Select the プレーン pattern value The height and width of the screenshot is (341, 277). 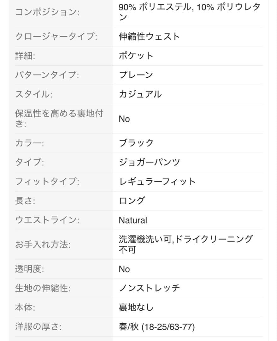(x=136, y=75)
